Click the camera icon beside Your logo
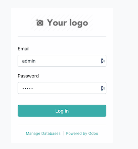 [x=40, y=22]
